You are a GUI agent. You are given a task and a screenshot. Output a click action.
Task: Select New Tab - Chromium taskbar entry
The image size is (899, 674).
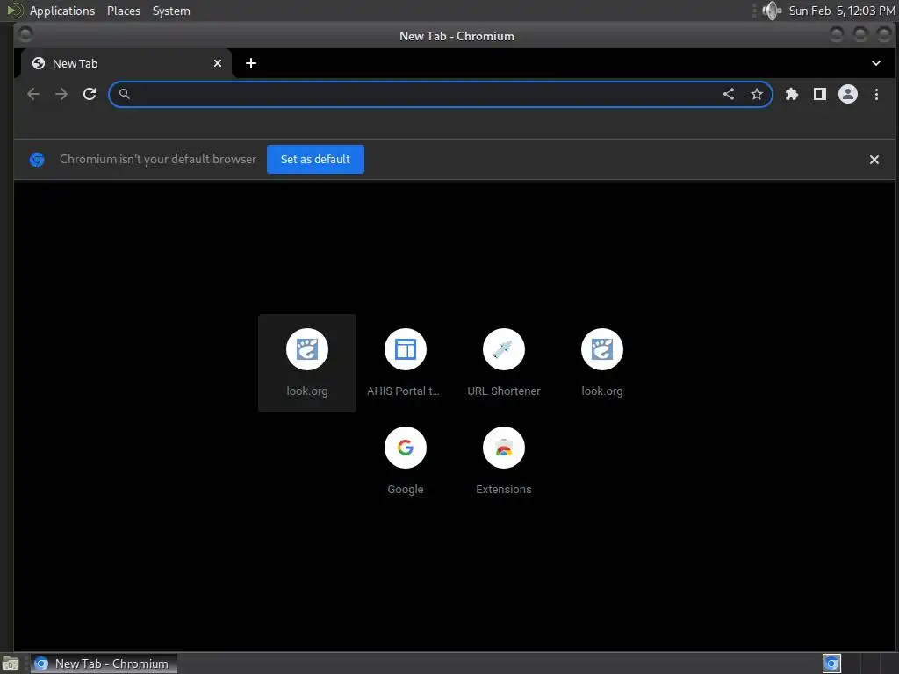(x=104, y=663)
